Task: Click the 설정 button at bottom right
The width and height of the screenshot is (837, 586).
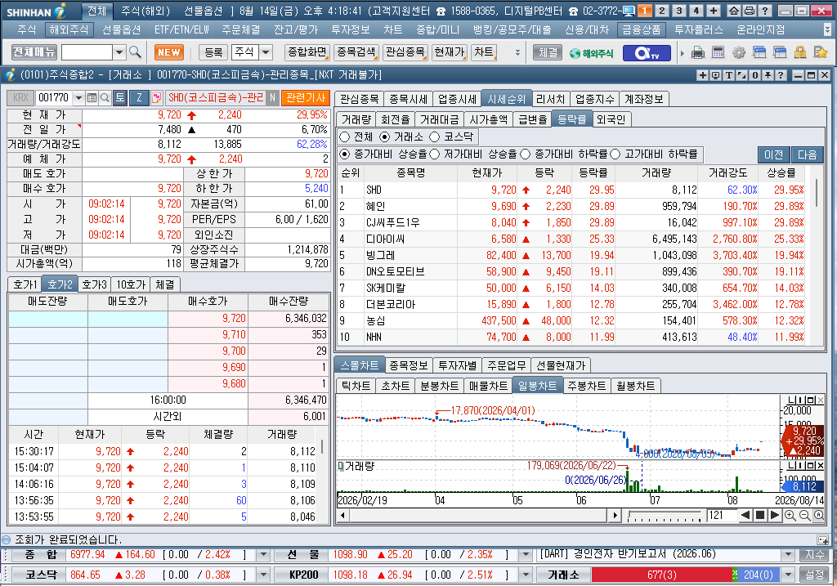Action: [x=815, y=575]
